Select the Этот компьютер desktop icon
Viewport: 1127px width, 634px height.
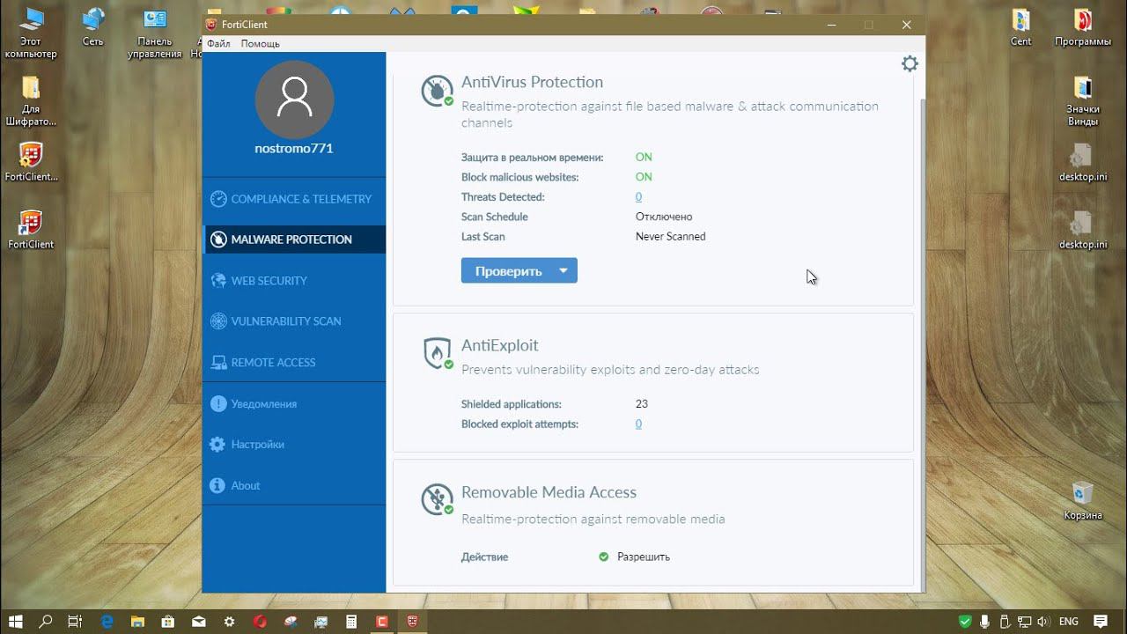coord(31,33)
